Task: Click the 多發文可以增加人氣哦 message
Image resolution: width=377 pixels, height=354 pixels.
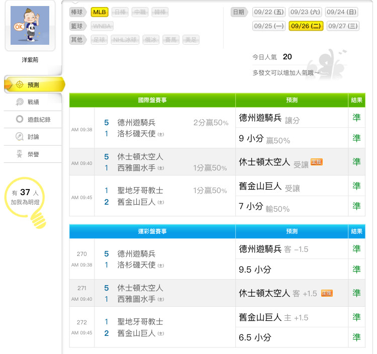Action: [286, 72]
